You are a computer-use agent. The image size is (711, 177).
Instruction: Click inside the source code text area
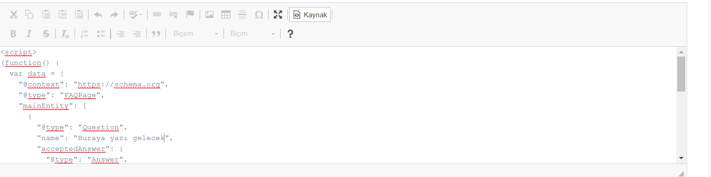point(337,105)
